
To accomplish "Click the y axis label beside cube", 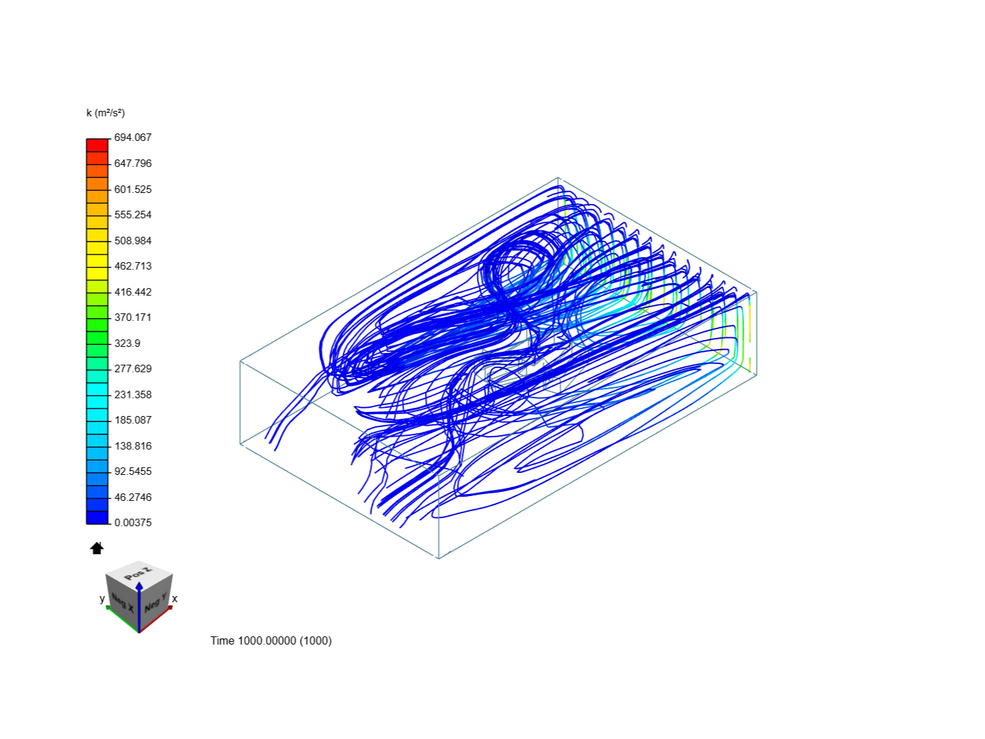I will [103, 599].
